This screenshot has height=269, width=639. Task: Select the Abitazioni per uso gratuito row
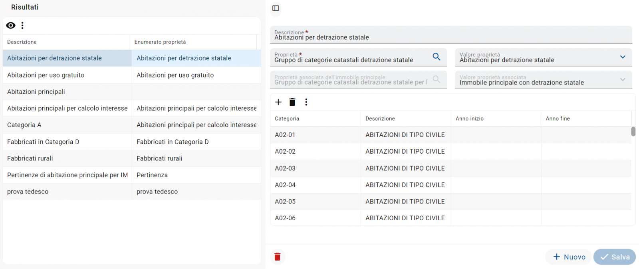(x=46, y=75)
